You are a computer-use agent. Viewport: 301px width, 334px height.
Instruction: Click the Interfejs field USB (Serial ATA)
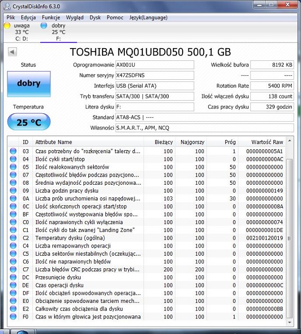point(155,86)
